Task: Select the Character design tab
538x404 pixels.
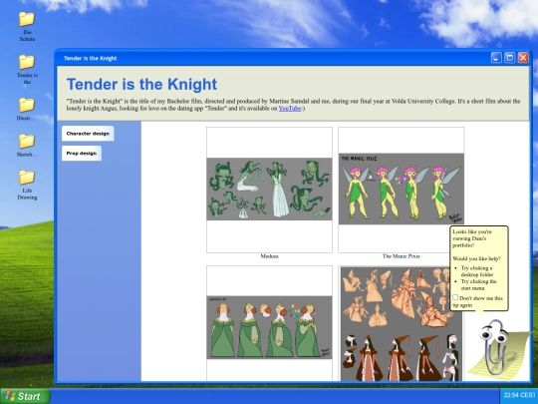Action: (88, 134)
